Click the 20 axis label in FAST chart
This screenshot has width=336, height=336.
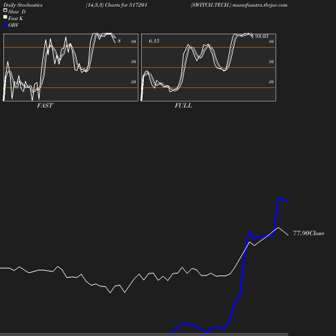coord(134,82)
